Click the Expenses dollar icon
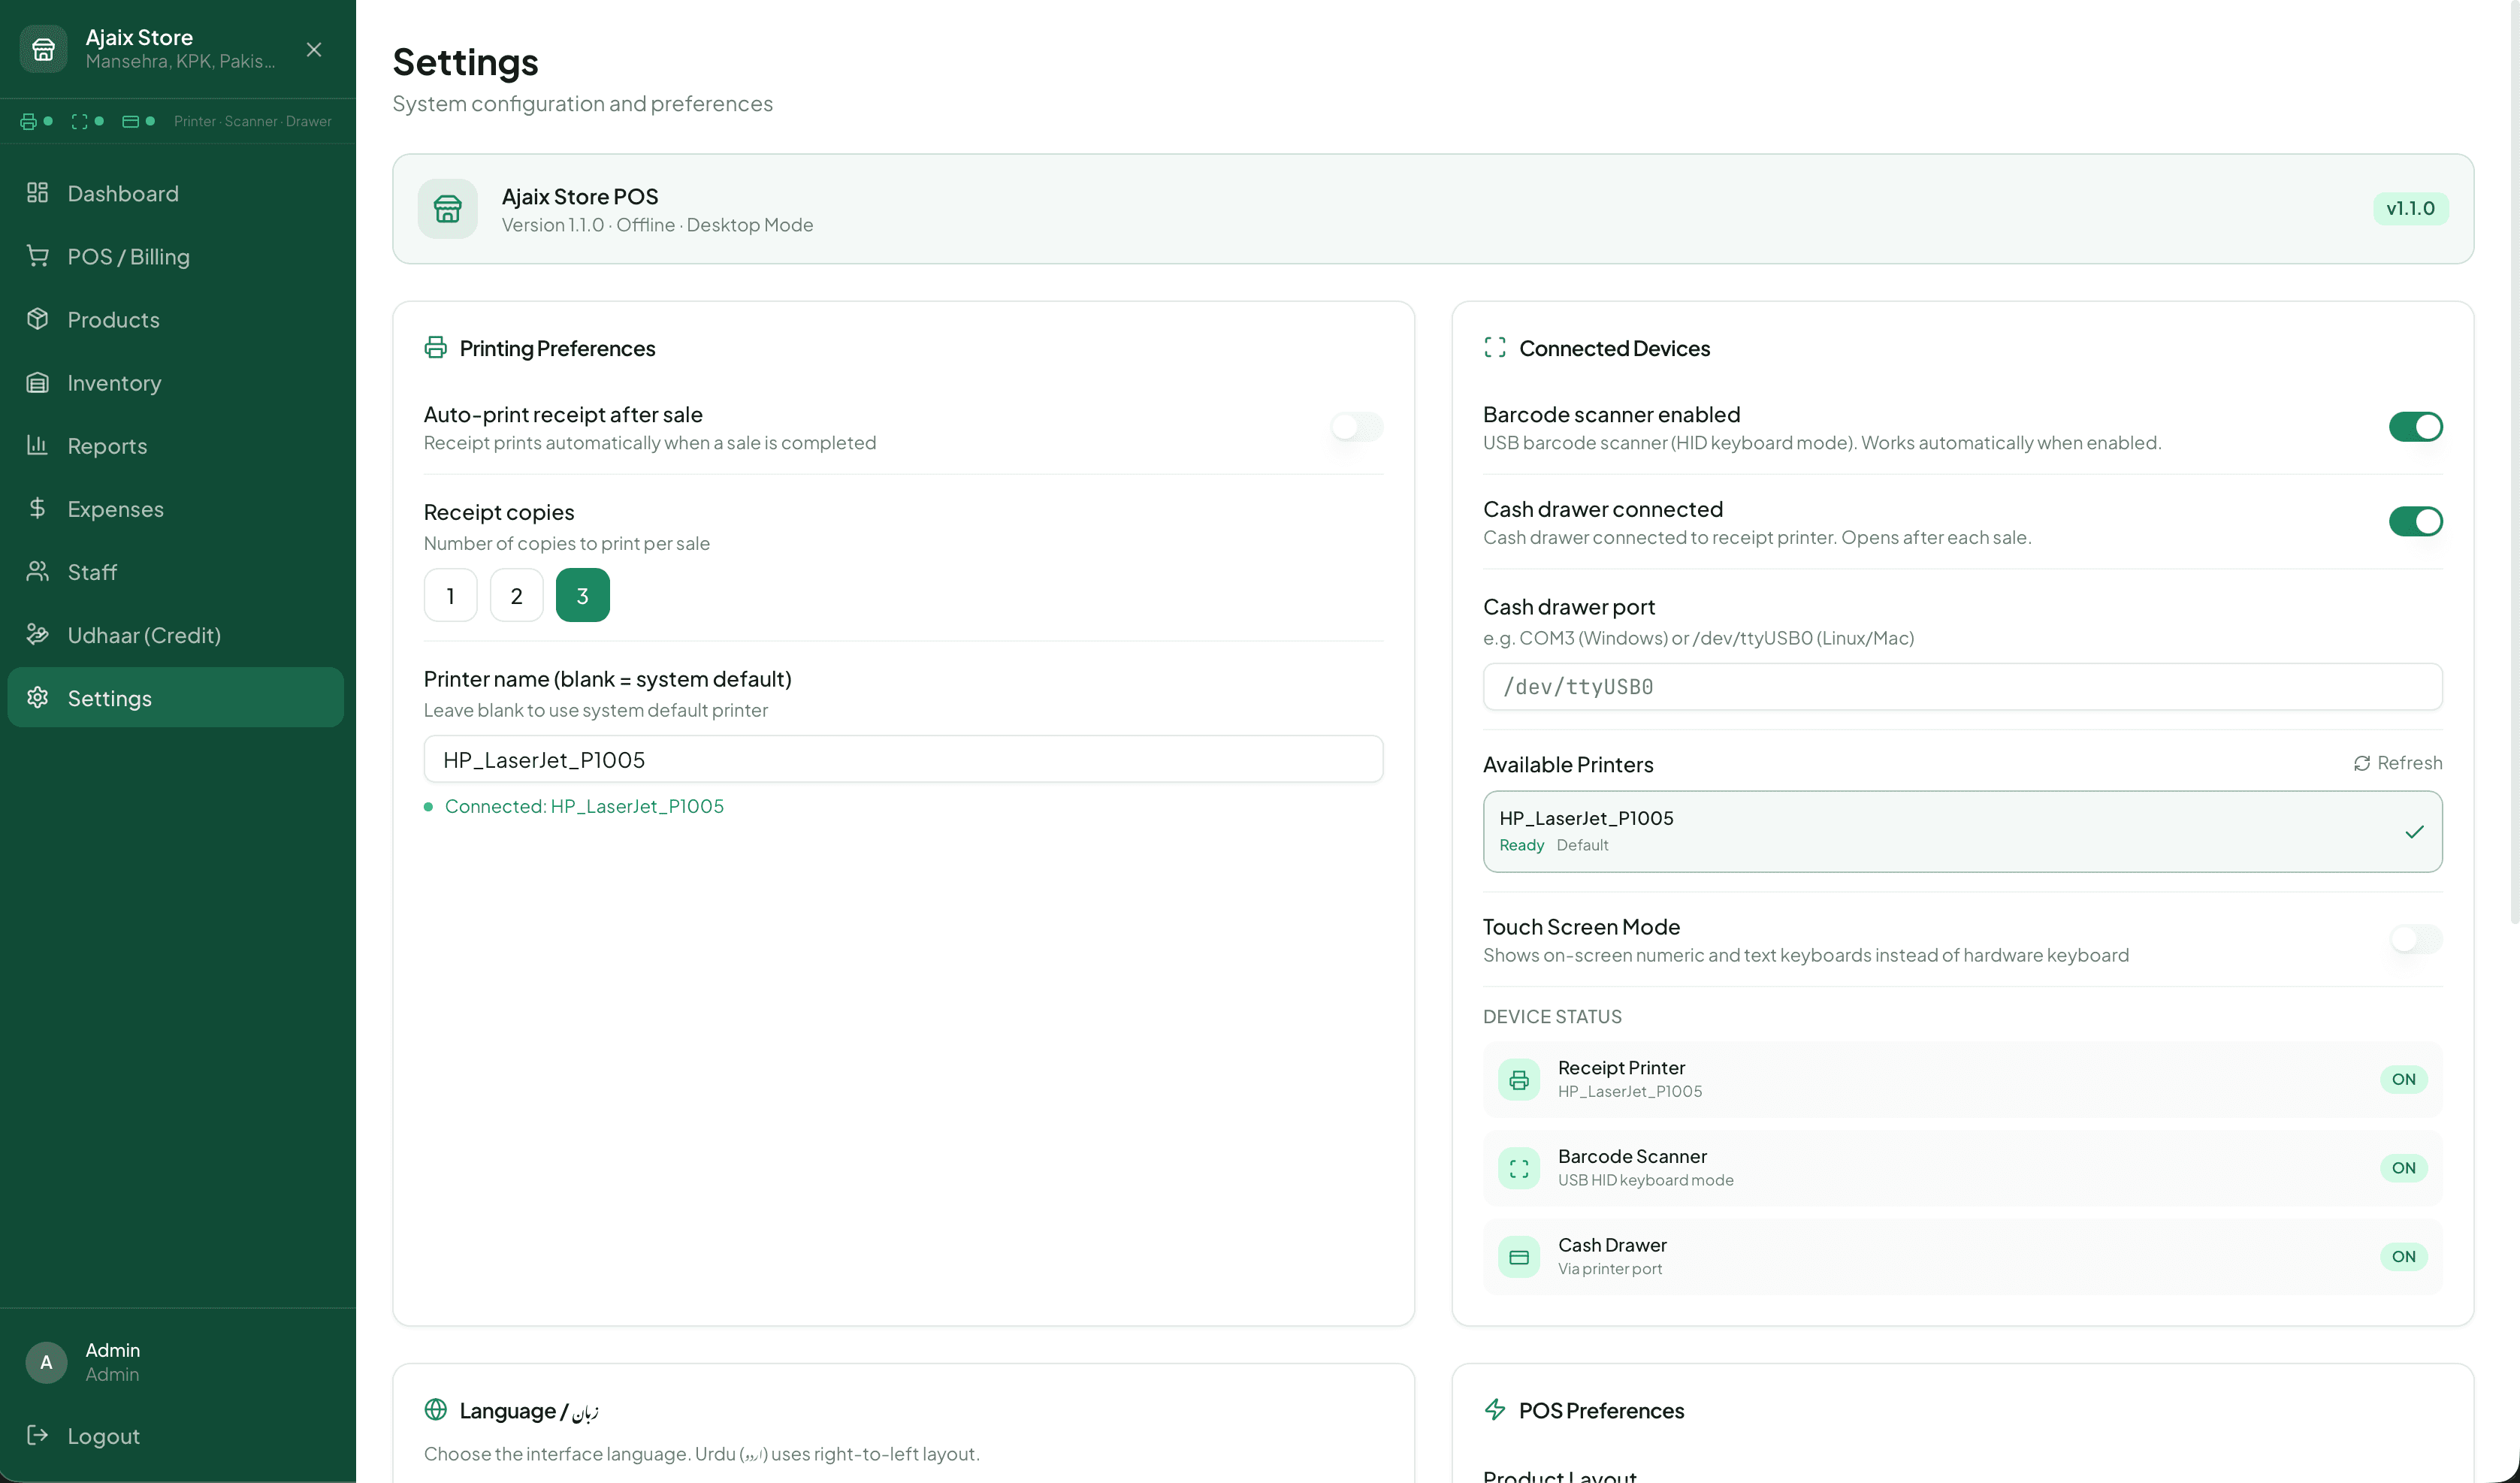 [38, 509]
